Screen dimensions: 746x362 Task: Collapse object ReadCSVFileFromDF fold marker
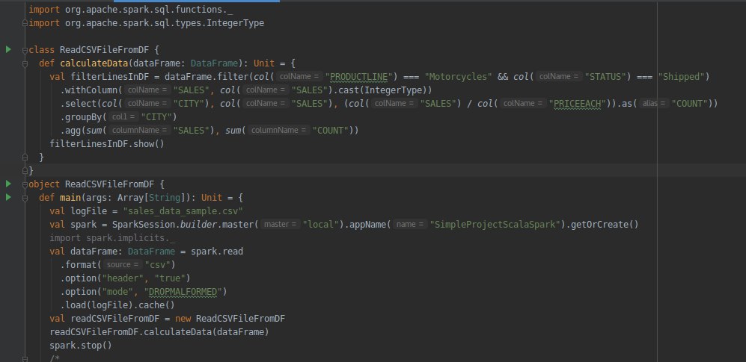coord(25,184)
